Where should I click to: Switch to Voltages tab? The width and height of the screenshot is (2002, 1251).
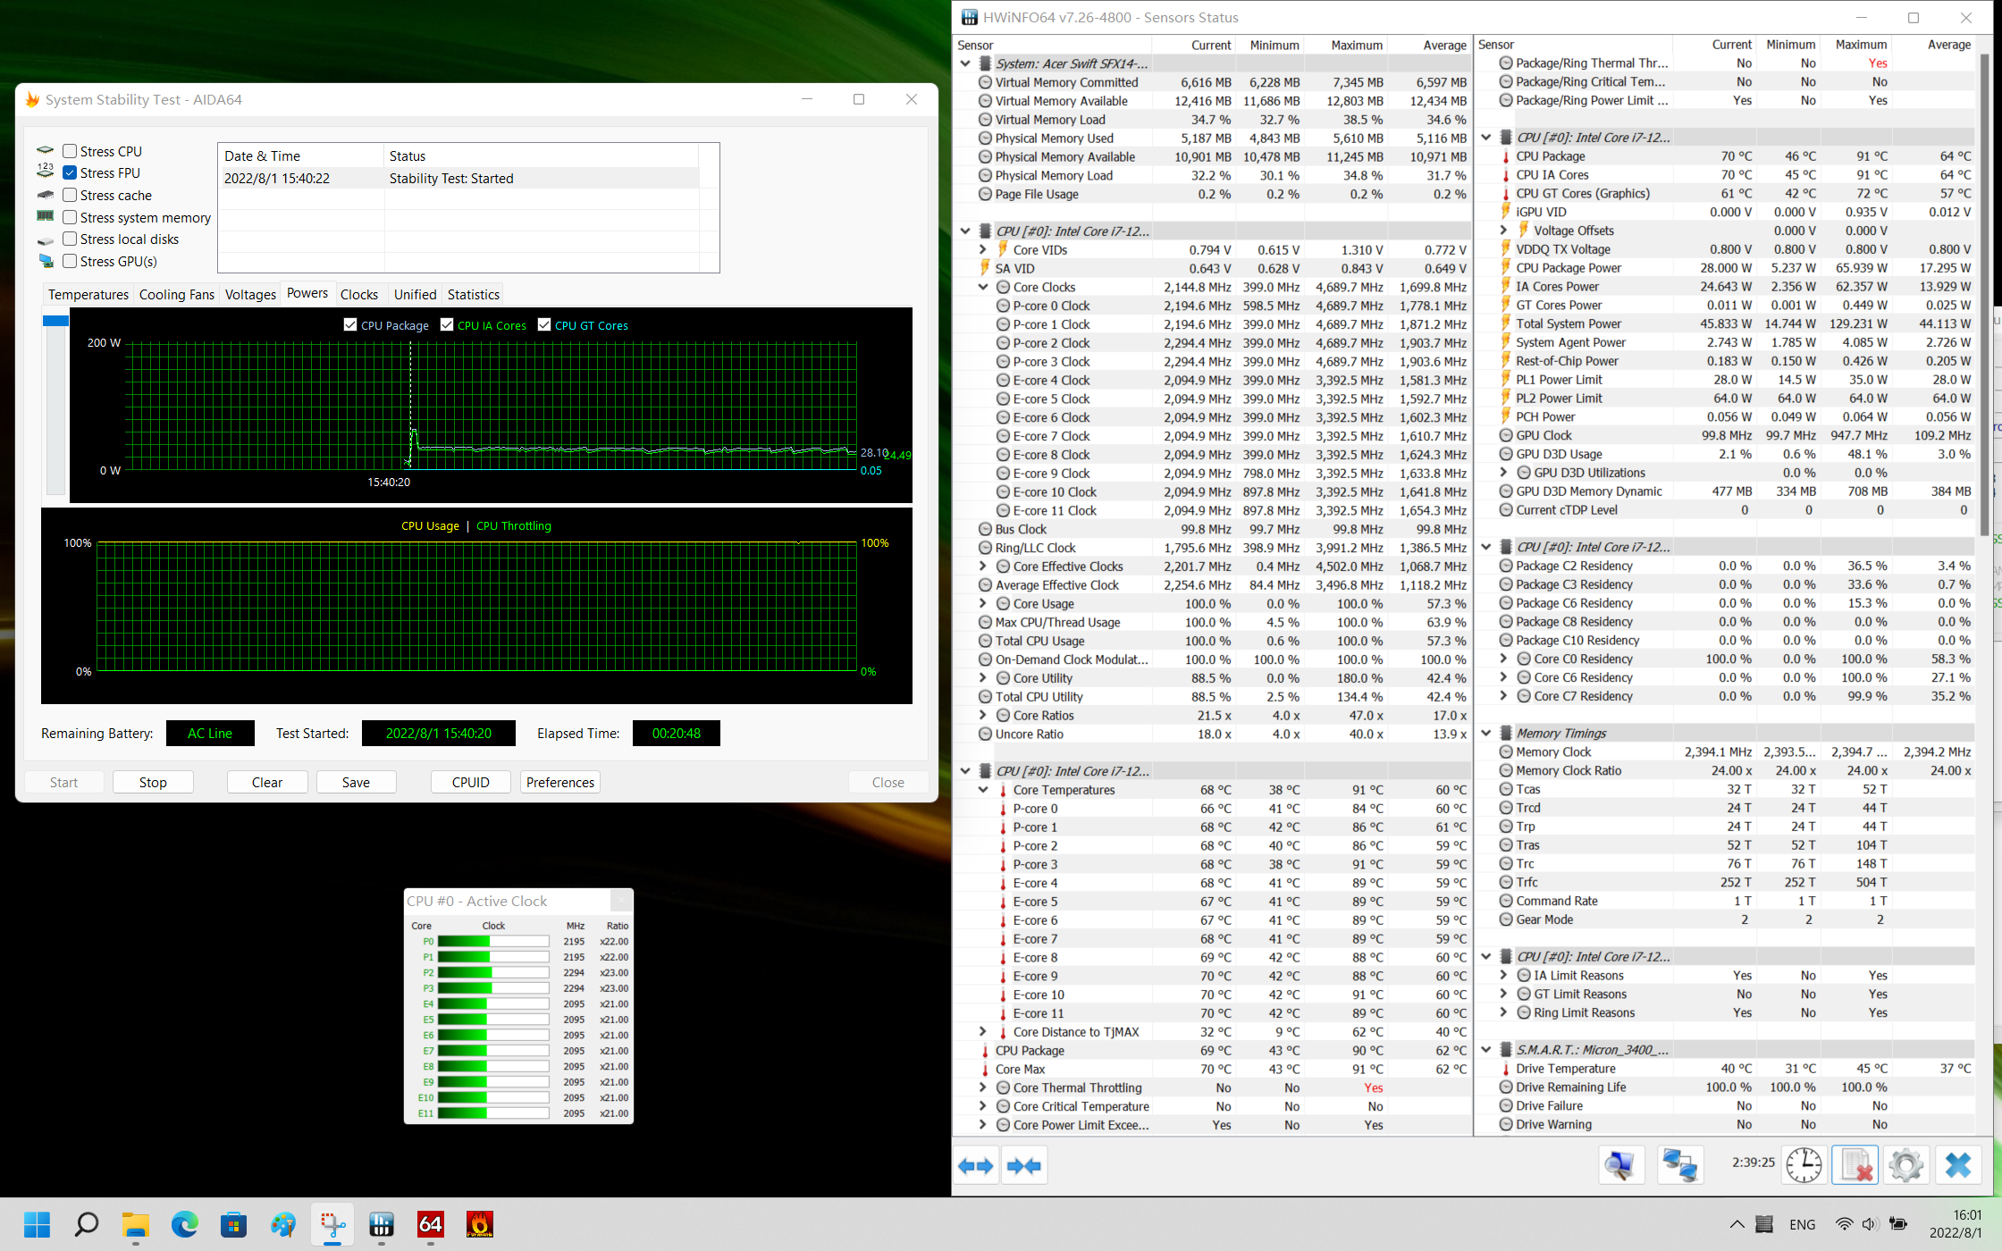(x=250, y=294)
